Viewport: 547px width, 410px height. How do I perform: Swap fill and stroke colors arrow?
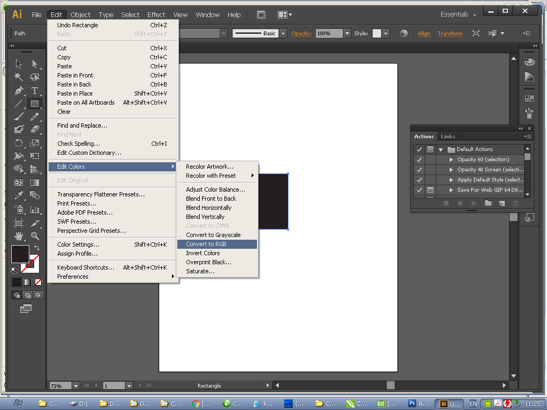tap(37, 248)
